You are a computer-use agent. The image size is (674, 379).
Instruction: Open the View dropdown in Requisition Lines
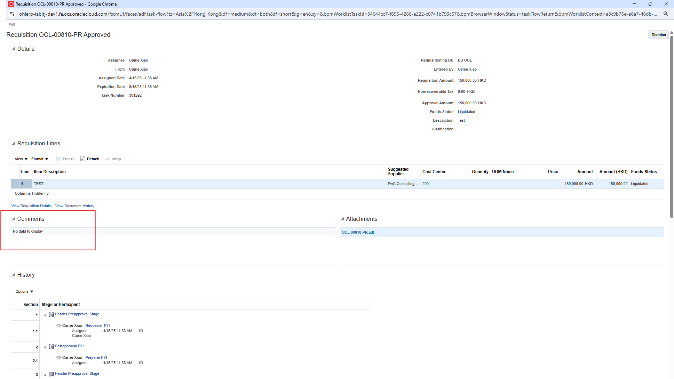pyautogui.click(x=21, y=159)
